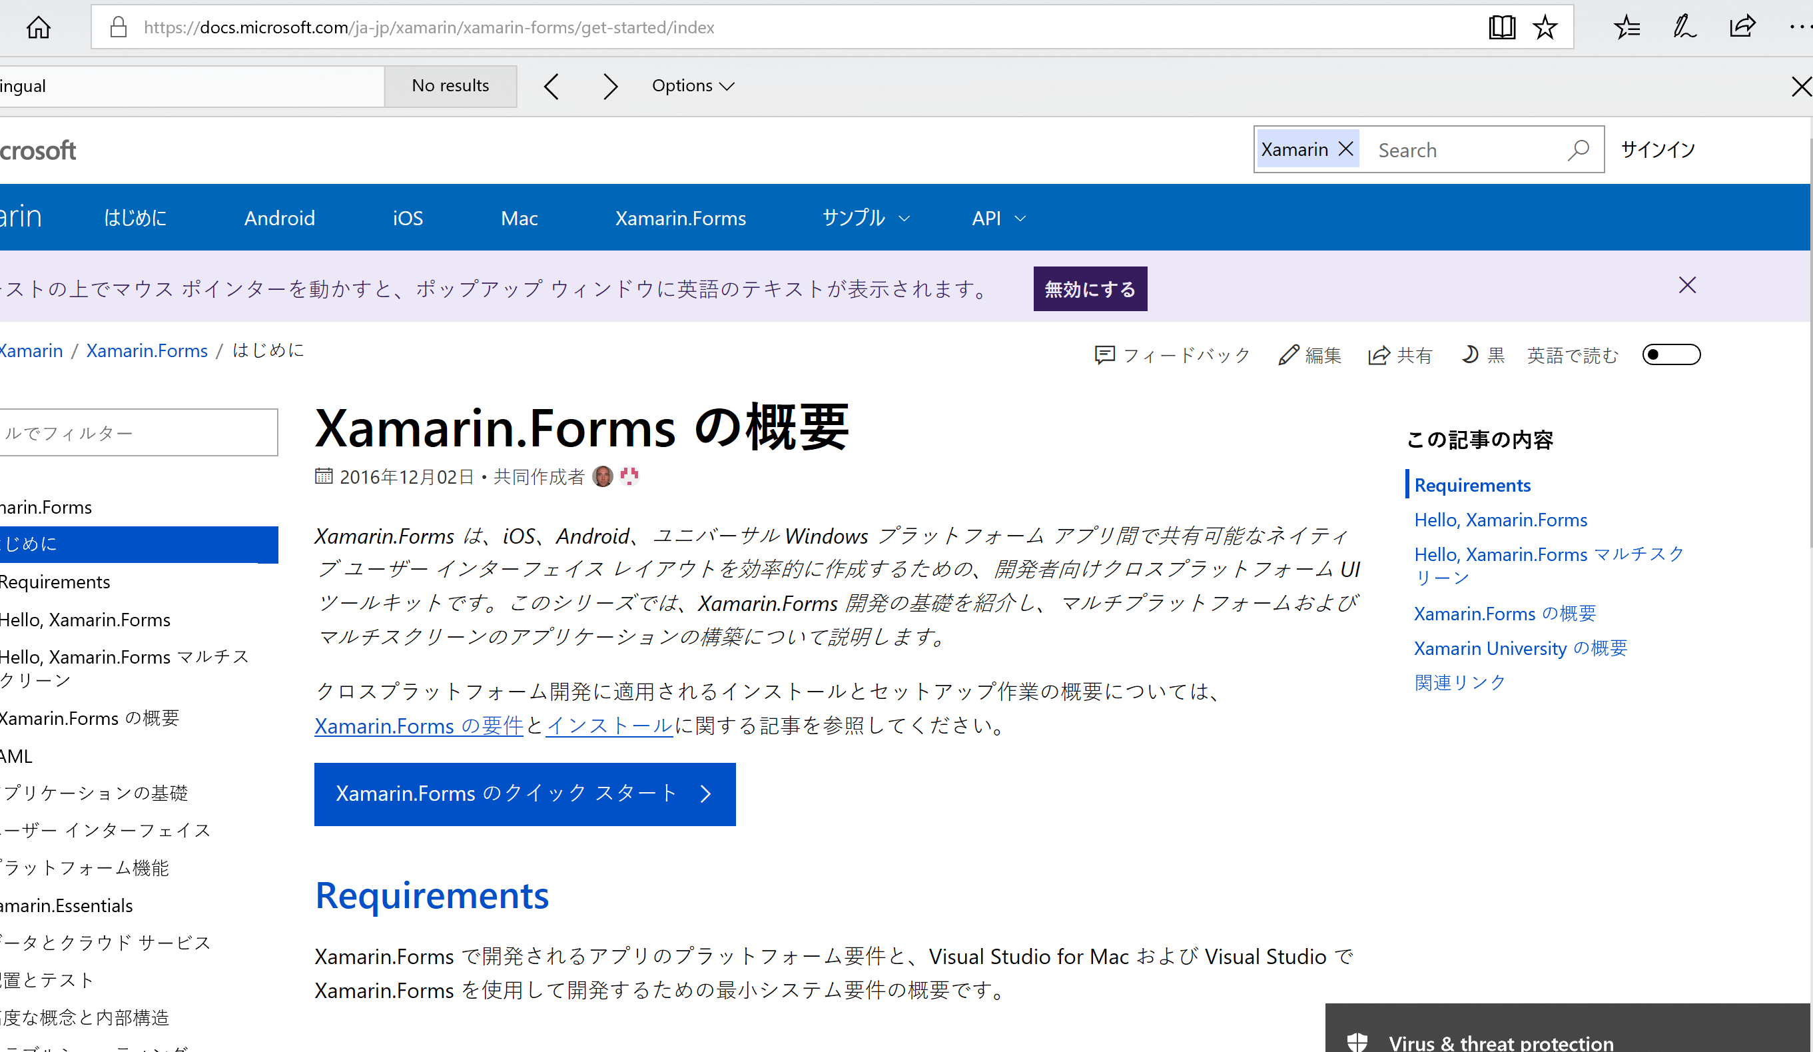Open the Mac nav tab
Screen dimensions: 1813x1052
point(520,218)
